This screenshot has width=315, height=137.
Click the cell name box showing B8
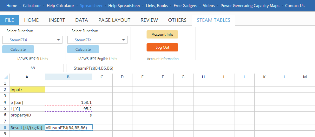pos(33,68)
